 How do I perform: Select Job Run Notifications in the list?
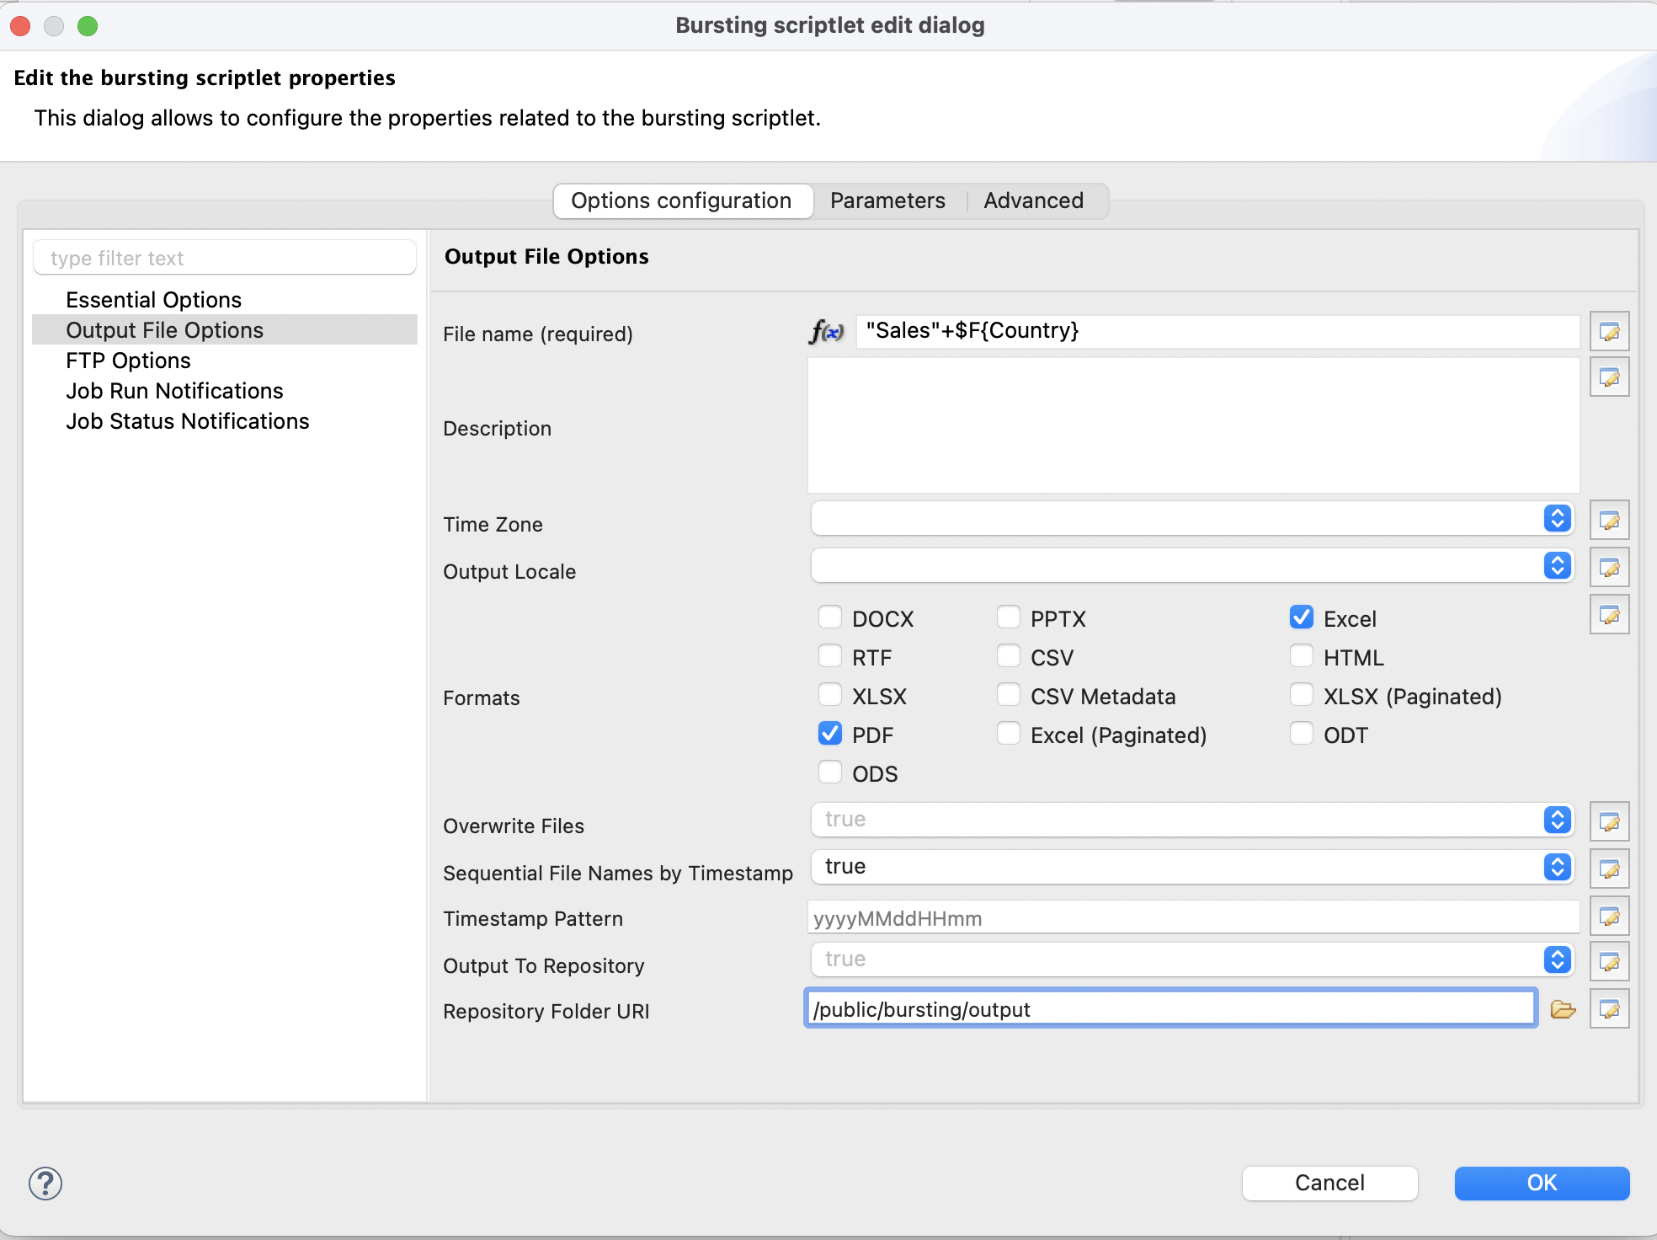[225, 391]
